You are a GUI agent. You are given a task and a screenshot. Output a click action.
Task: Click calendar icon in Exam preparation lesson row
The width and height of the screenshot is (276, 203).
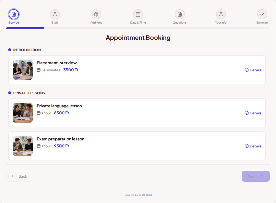pos(39,146)
